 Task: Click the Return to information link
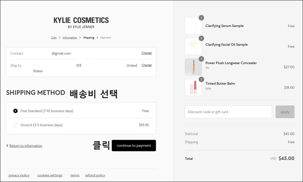click(x=26, y=146)
